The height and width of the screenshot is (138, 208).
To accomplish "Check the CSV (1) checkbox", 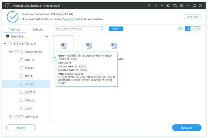I will point(21,109).
